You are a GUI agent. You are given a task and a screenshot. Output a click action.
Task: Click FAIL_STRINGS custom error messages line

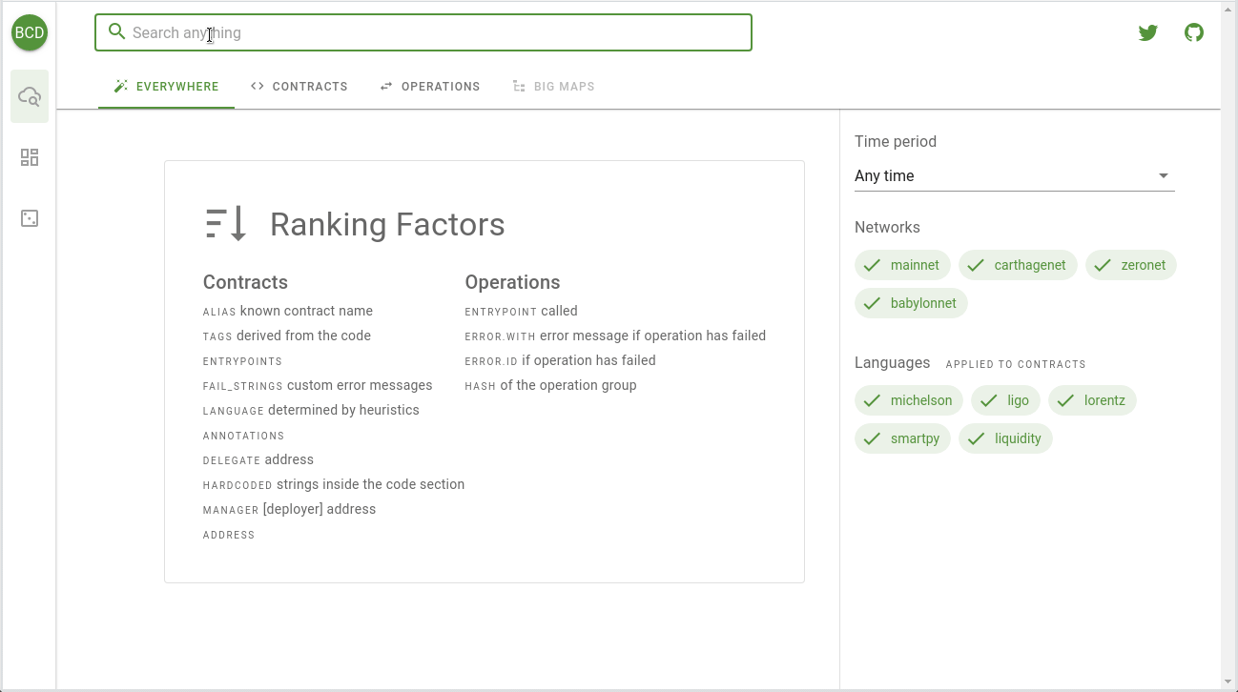(x=318, y=385)
